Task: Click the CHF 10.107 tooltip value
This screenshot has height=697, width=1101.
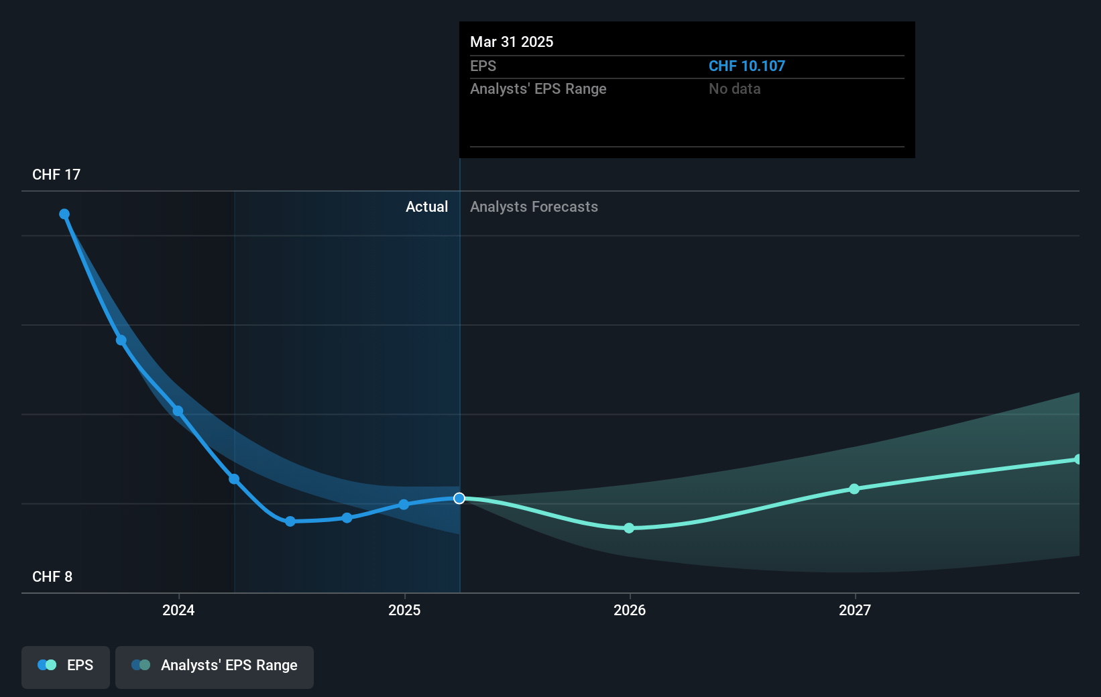Action: tap(747, 66)
